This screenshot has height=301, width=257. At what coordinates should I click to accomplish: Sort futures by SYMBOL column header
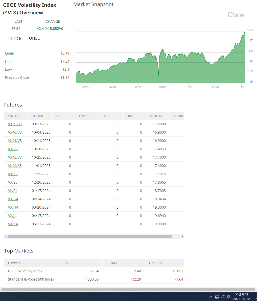[x=16, y=116]
